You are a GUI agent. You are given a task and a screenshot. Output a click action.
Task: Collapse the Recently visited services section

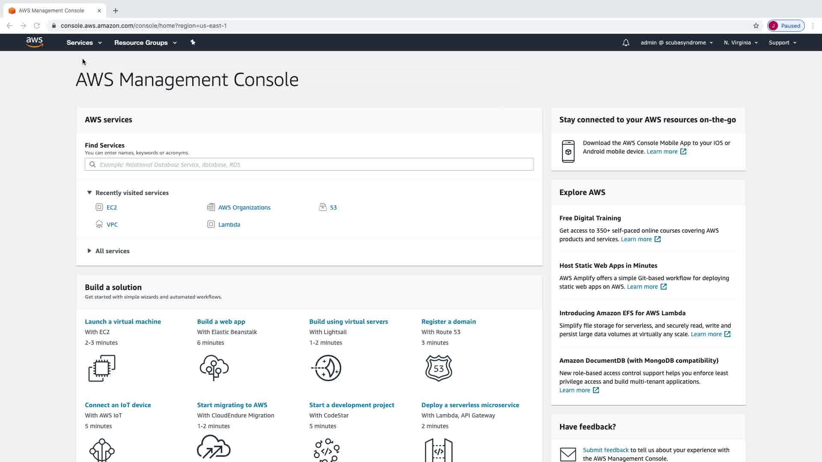(89, 193)
